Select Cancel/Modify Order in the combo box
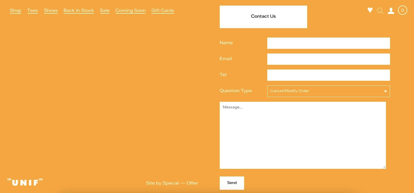The image size is (414, 193). 329,91
